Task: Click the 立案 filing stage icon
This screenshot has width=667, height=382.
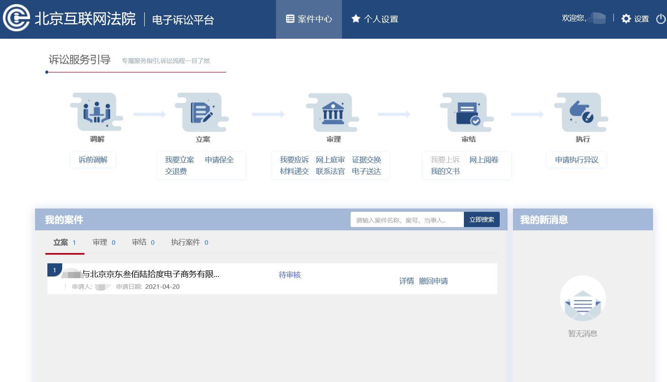Action: tap(202, 112)
